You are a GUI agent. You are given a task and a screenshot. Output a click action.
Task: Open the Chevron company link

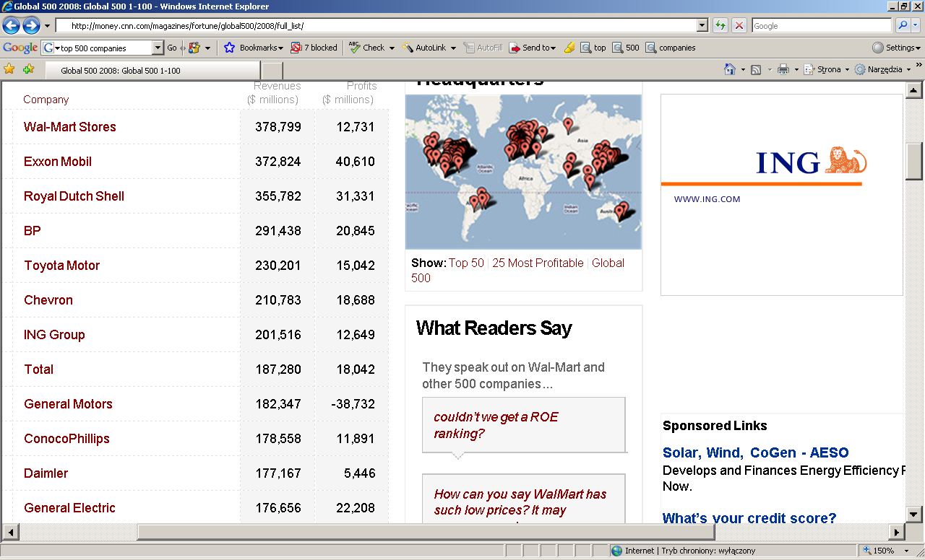(48, 300)
